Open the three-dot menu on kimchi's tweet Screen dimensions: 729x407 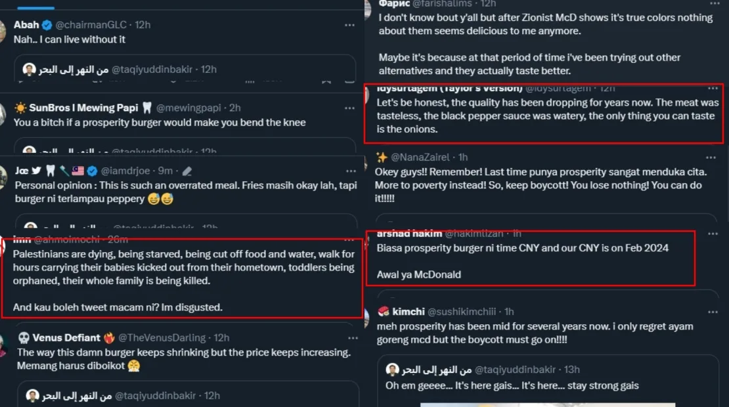(711, 312)
